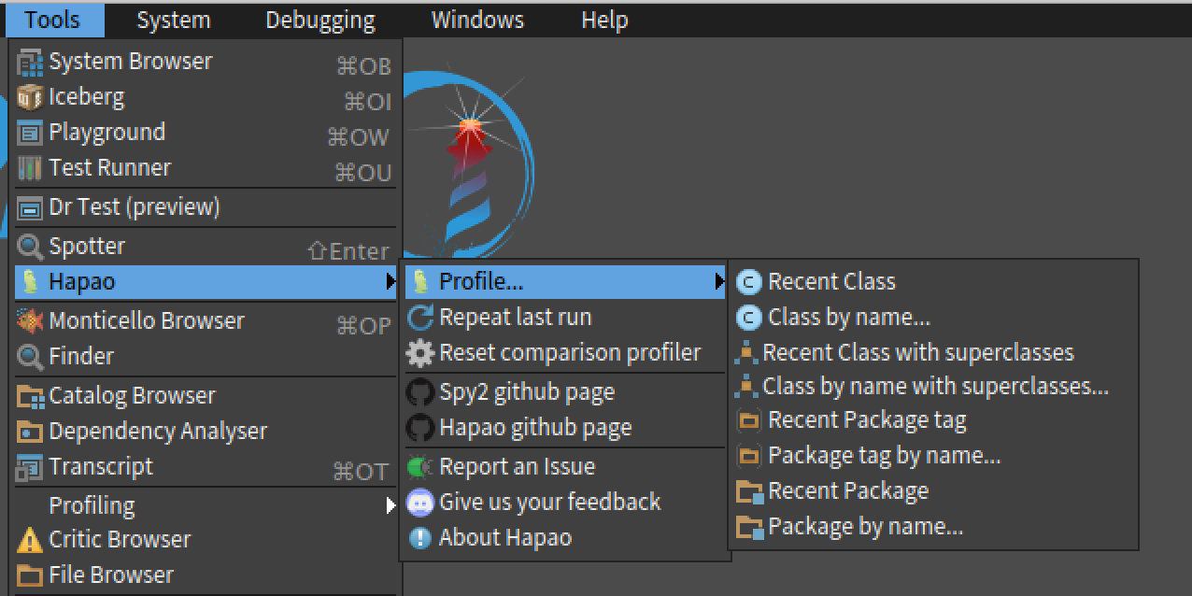Click the ⌘OP shortcut label
This screenshot has width=1192, height=596.
pos(363,326)
